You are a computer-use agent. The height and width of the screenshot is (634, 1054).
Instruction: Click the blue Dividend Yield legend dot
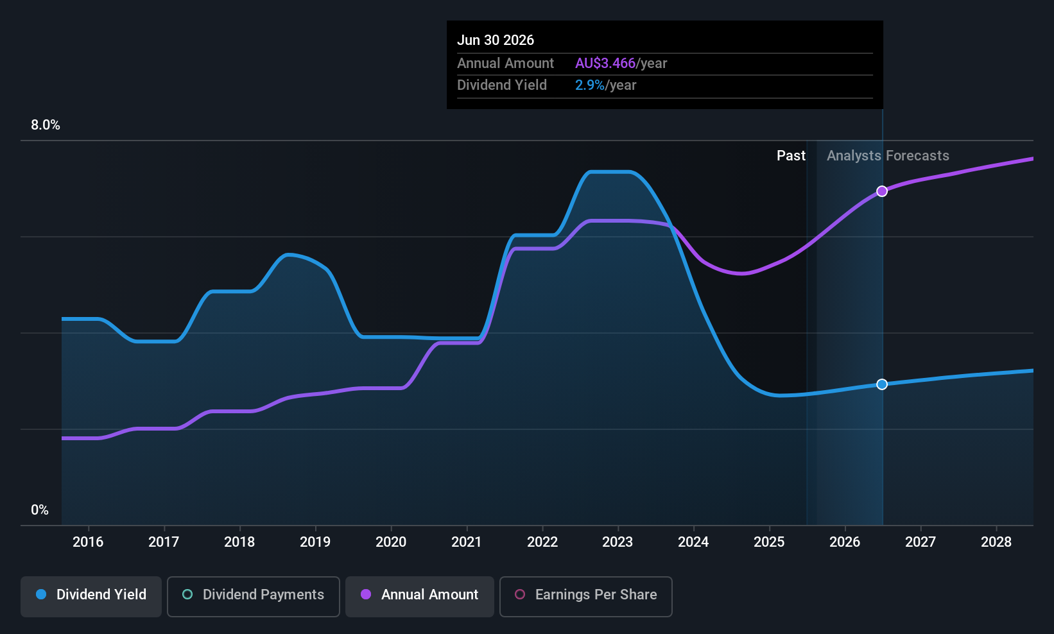(x=41, y=595)
